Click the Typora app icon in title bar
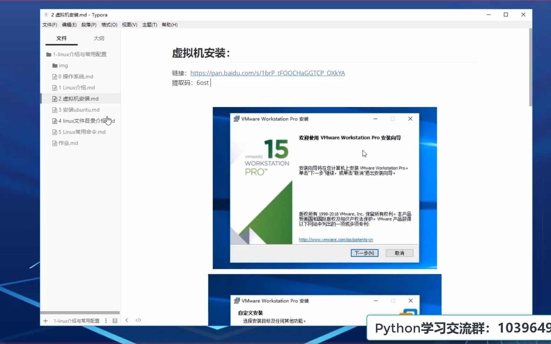Image resolution: width=551 pixels, height=344 pixels. 46,15
